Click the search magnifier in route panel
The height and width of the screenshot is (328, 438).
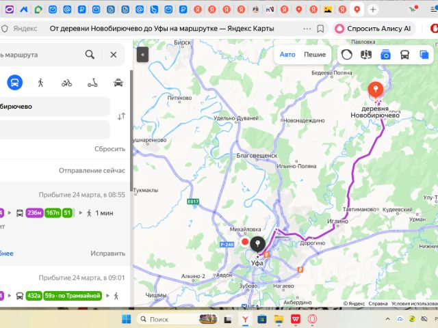(x=90, y=55)
